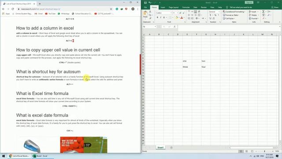The image size is (282, 159).
Task: Open the notification center icon
Action: (277, 156)
